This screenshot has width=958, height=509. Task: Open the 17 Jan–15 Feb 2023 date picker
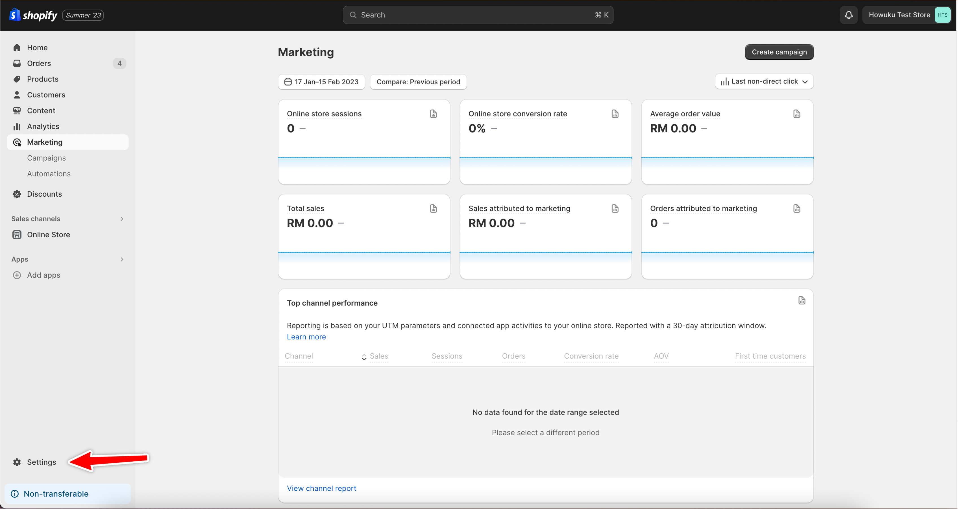tap(321, 82)
